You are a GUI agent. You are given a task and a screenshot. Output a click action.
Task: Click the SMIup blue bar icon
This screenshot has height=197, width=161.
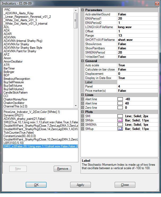(120, 129)
